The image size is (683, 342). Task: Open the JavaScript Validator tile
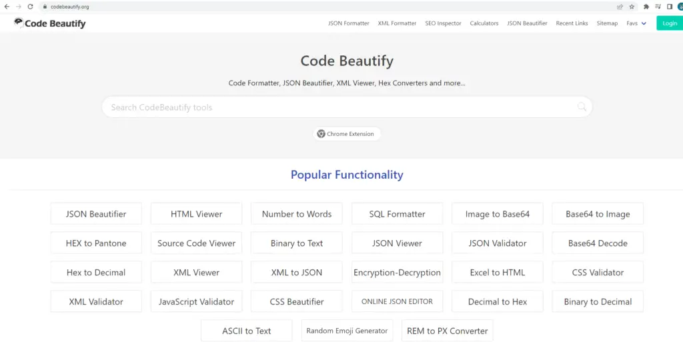click(197, 301)
